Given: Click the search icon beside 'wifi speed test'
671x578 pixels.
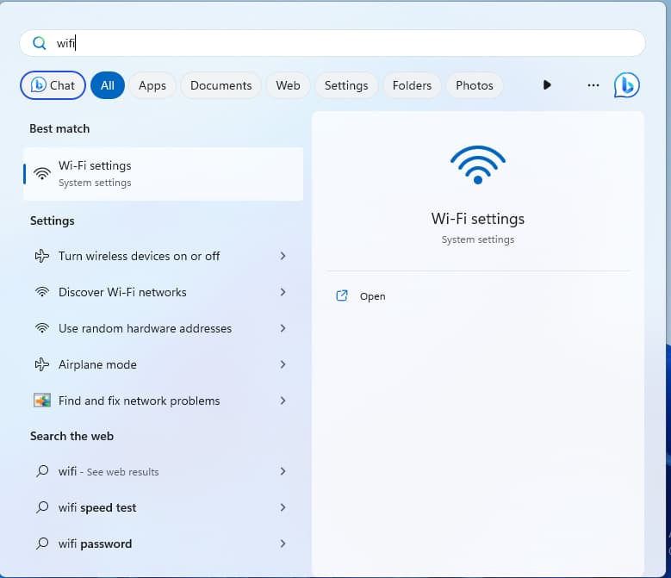Looking at the screenshot, I should point(42,507).
